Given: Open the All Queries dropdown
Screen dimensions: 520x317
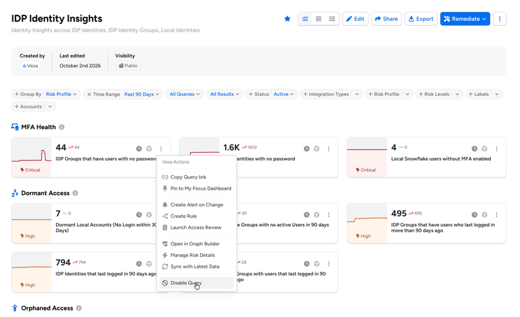Looking at the screenshot, I should [x=185, y=94].
